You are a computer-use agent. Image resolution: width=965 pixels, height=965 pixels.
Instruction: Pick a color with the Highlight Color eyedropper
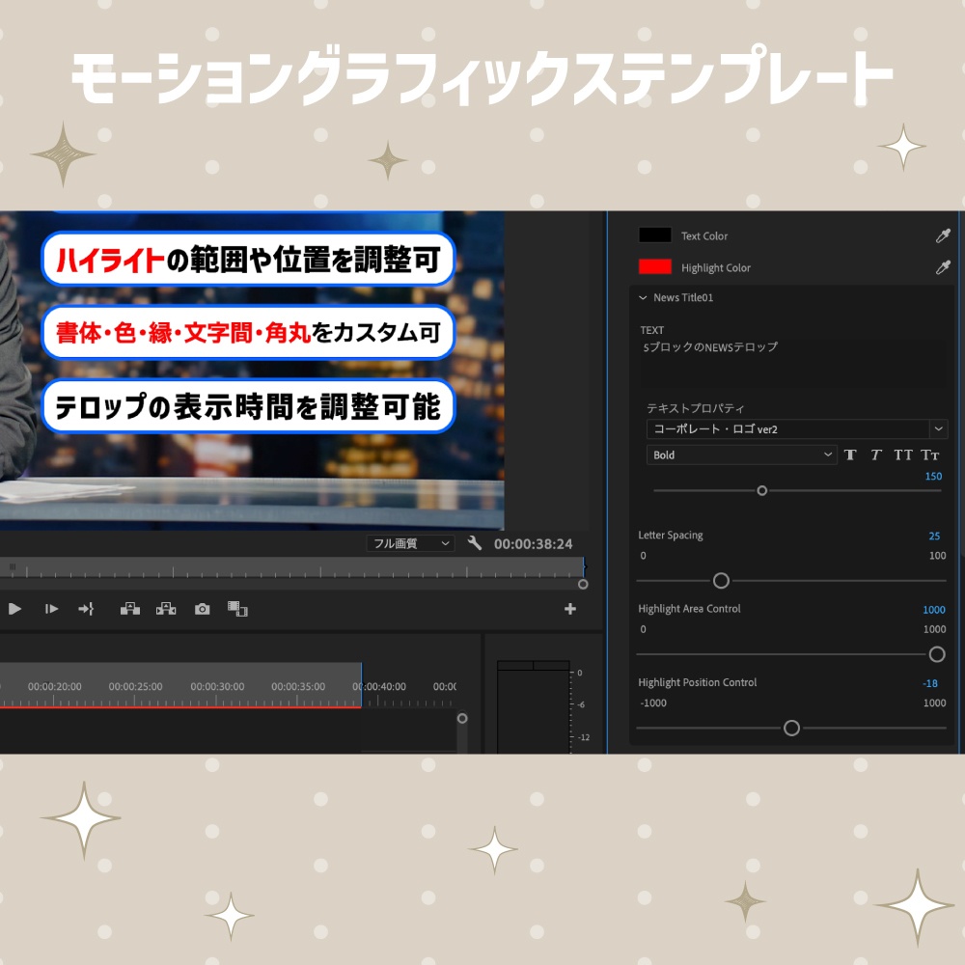click(944, 267)
